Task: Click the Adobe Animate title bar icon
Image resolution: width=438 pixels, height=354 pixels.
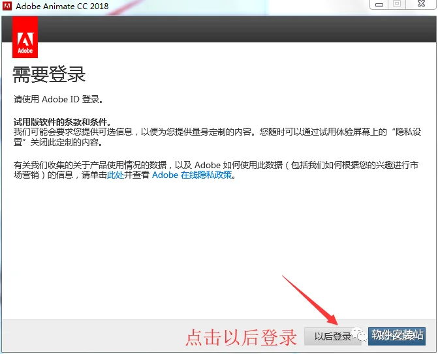Action: (7, 6)
